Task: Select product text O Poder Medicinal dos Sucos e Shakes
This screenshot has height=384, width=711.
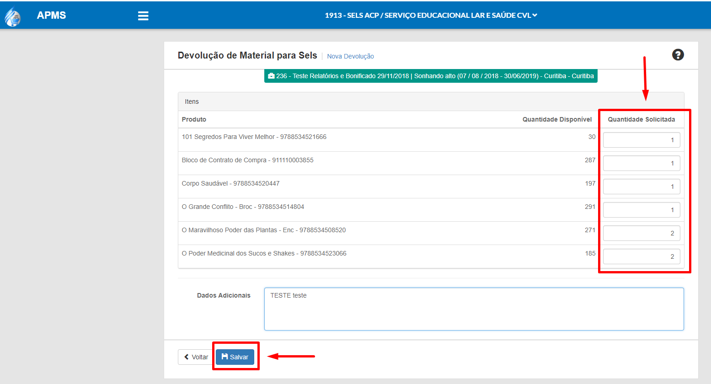Action: pos(264,253)
